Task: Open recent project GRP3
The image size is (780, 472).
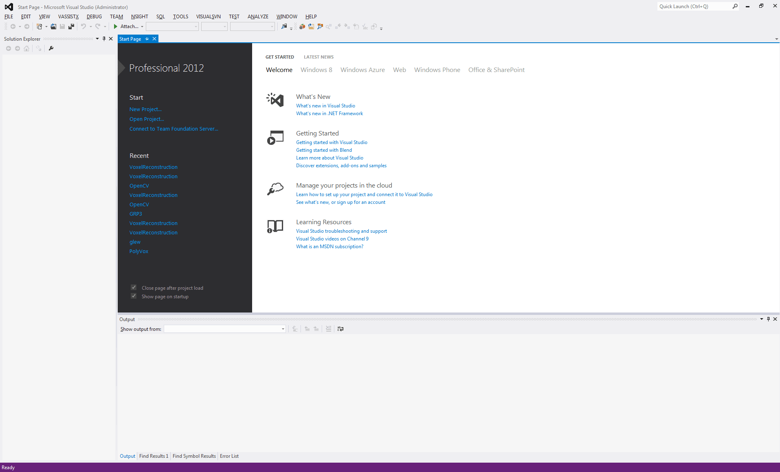Action: pos(136,214)
